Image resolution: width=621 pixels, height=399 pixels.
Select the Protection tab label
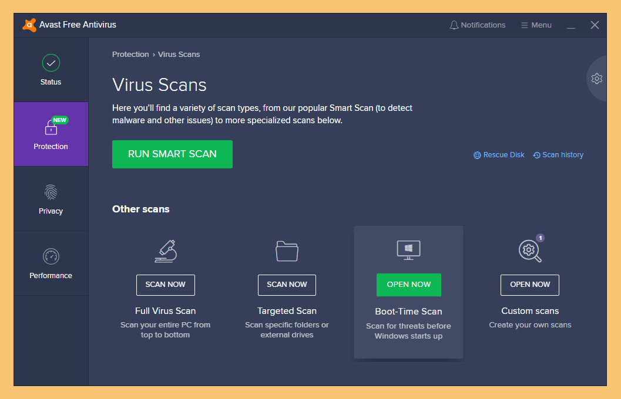click(51, 147)
